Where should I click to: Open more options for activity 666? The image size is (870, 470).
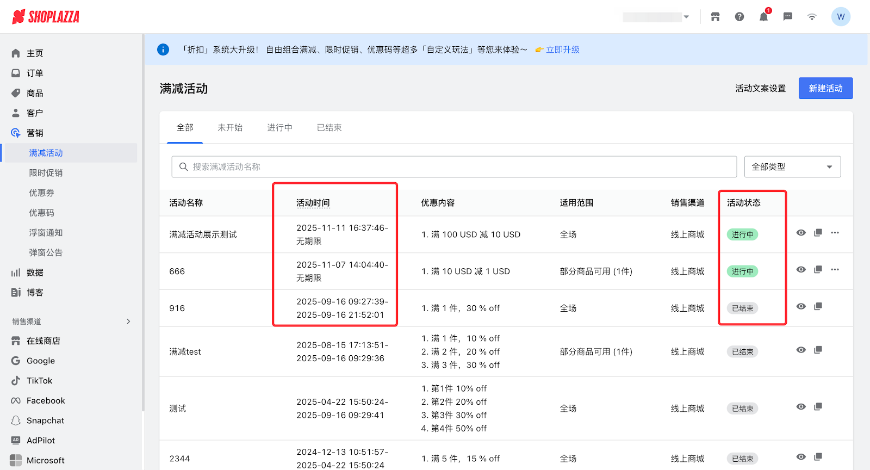[835, 270]
